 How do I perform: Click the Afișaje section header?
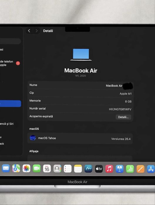pos(34,151)
